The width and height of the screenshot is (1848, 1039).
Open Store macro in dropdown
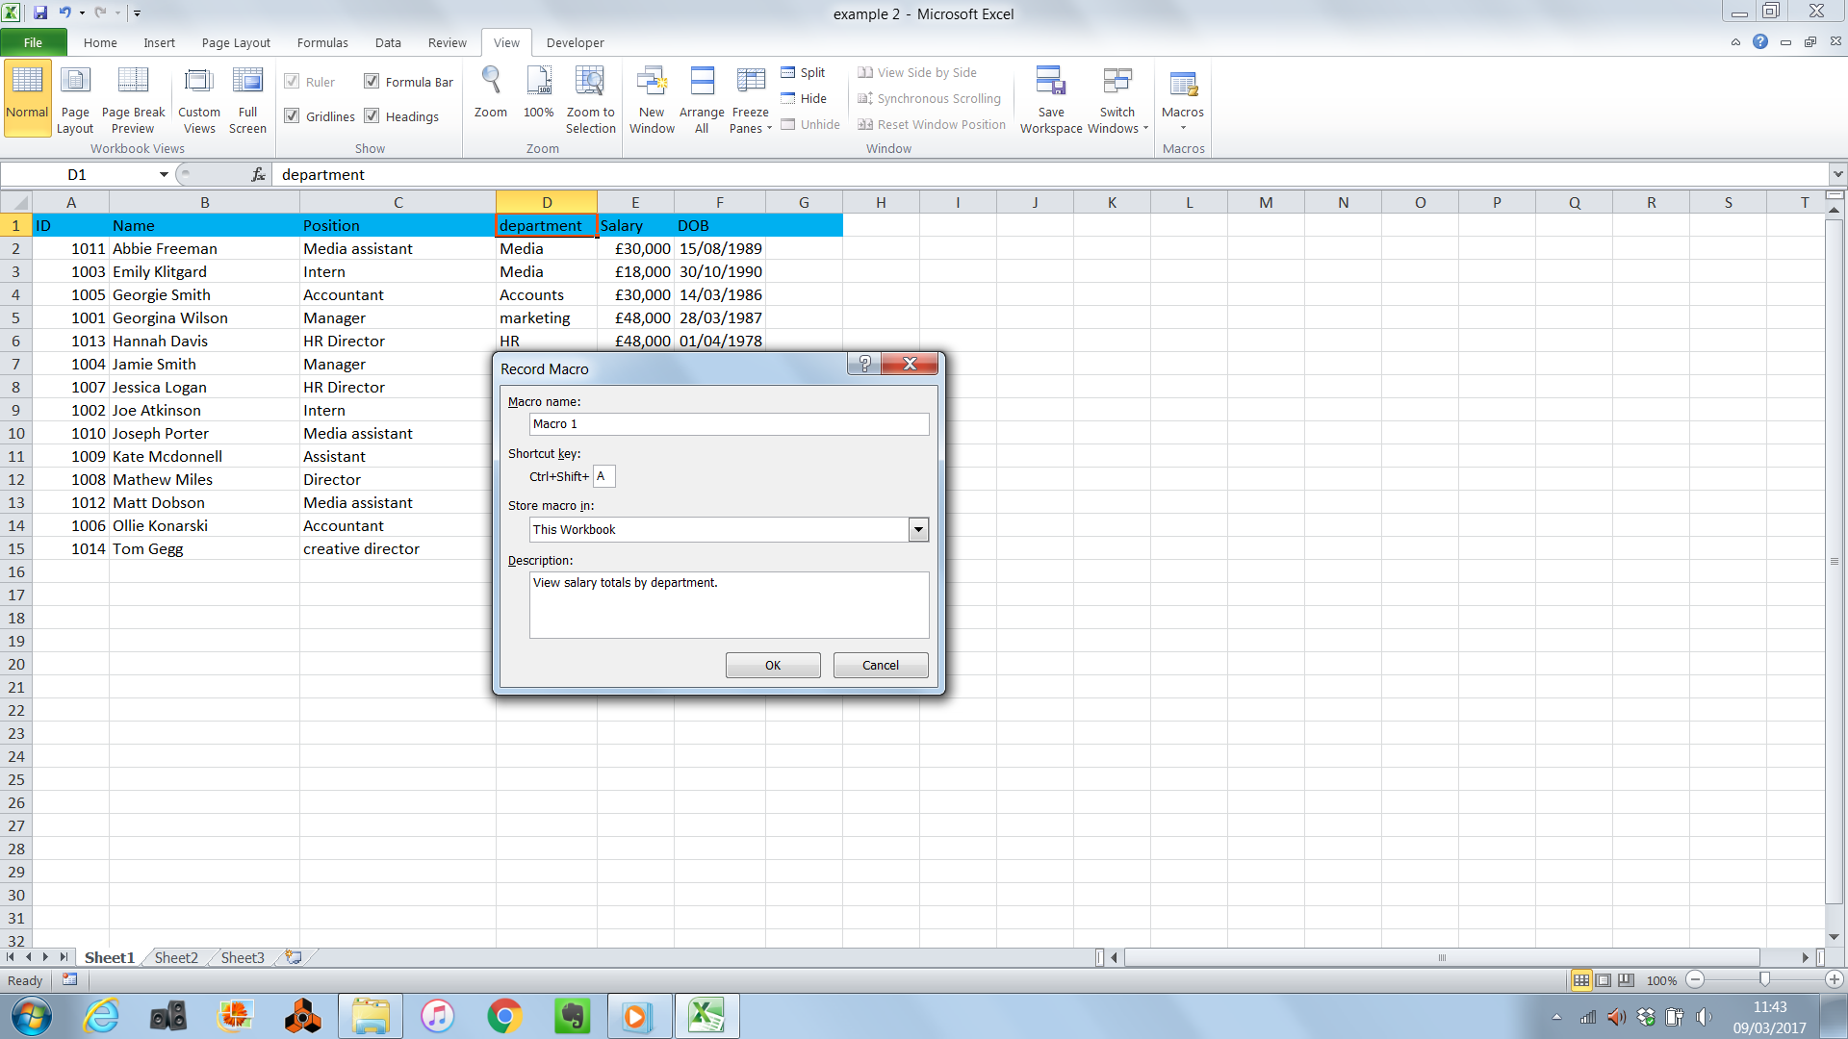(x=919, y=530)
